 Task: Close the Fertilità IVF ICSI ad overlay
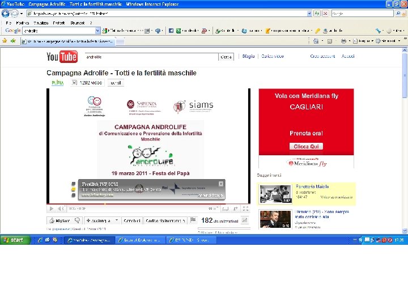[221, 184]
